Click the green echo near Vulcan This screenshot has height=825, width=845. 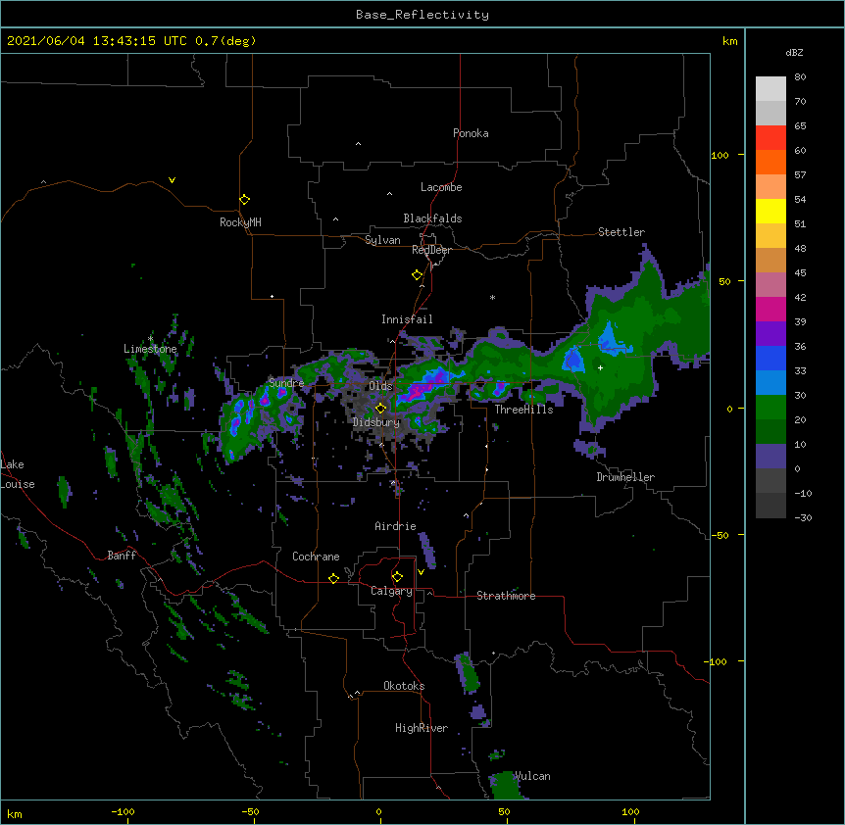pyautogui.click(x=505, y=785)
